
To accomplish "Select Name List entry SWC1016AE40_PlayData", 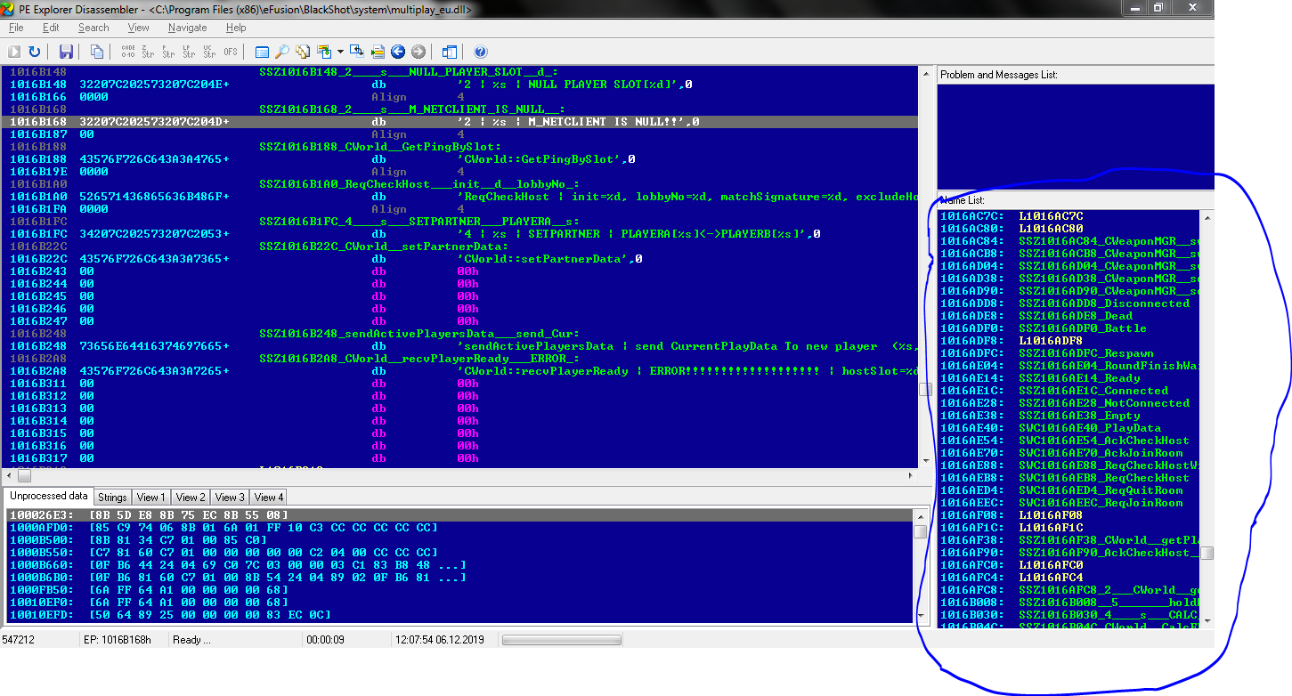I will tap(1069, 428).
